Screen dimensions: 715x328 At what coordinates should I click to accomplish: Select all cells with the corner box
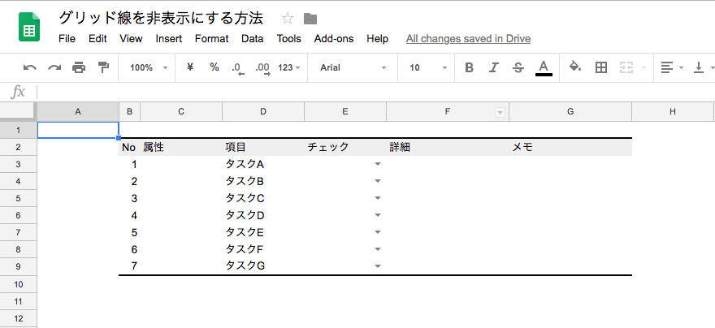click(x=17, y=111)
